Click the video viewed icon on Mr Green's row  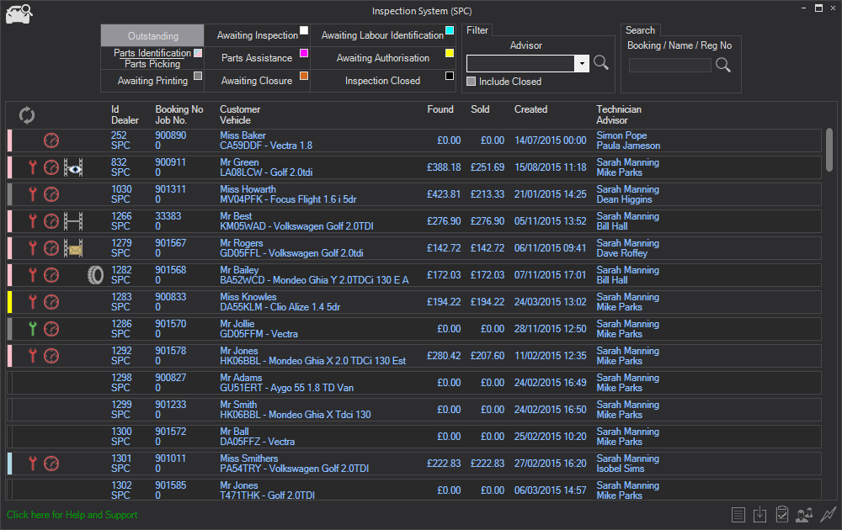pos(73,167)
